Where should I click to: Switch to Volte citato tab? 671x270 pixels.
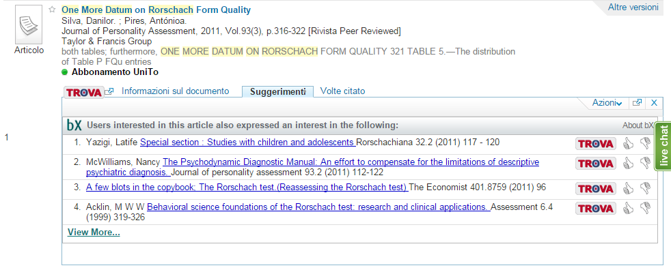point(343,91)
